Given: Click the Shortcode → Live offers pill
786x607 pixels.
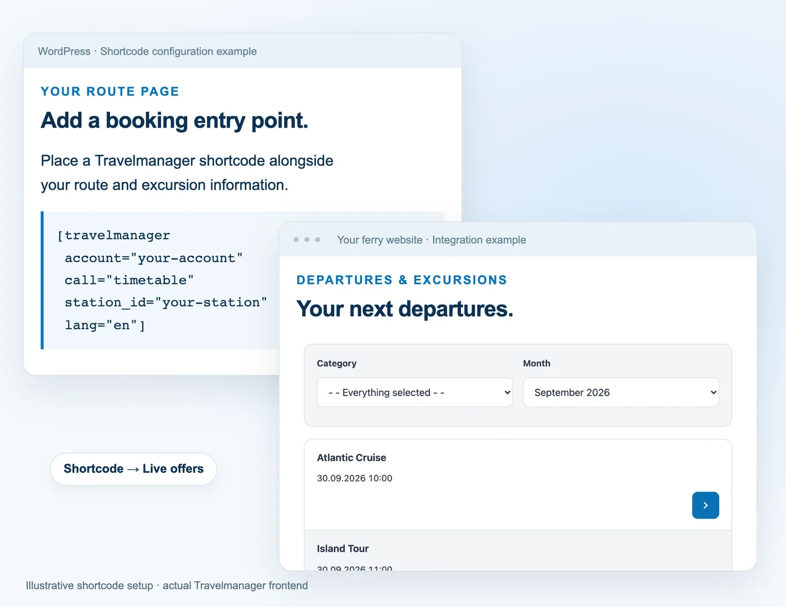Looking at the screenshot, I should click(x=134, y=469).
